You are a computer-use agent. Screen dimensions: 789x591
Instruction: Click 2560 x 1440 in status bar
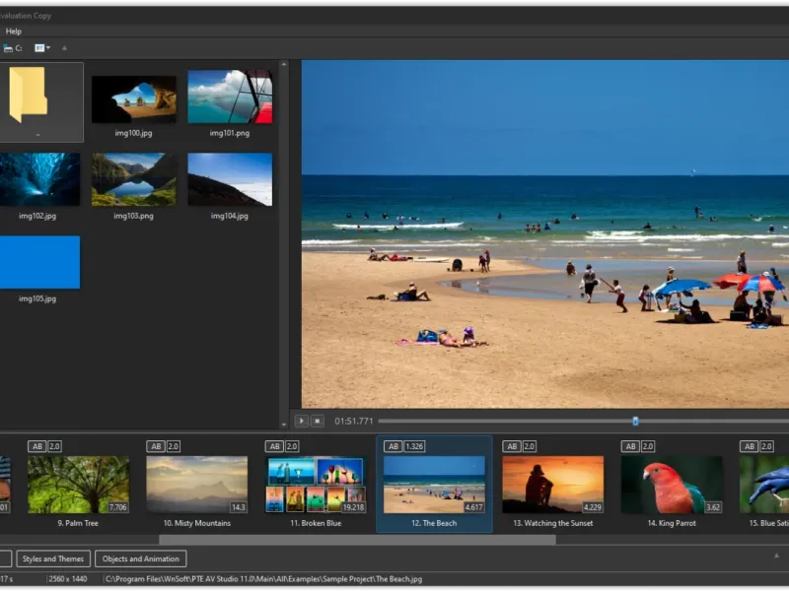click(68, 579)
